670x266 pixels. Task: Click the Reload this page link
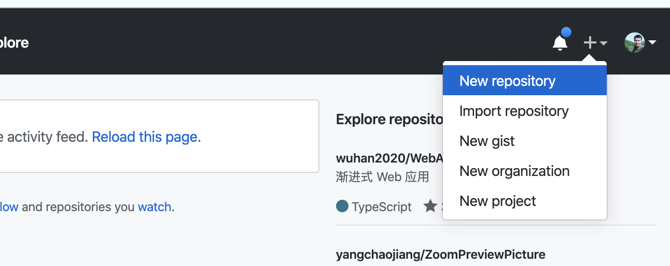pos(145,137)
